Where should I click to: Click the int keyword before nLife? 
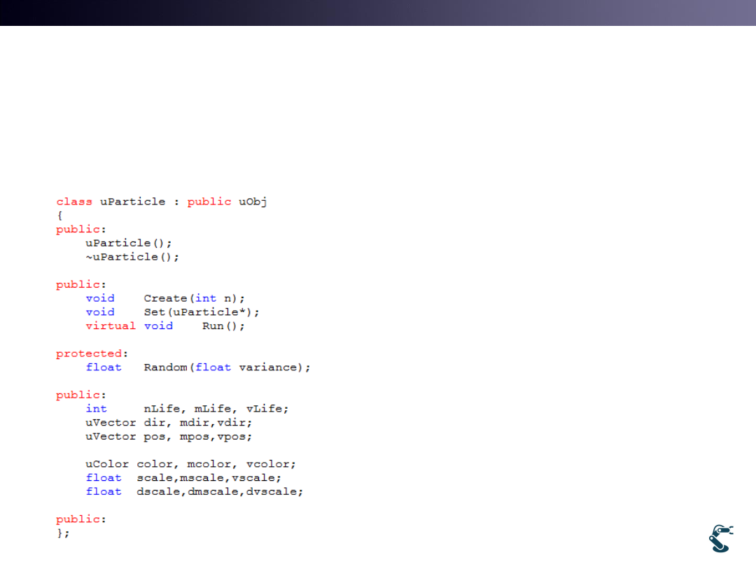pos(96,409)
